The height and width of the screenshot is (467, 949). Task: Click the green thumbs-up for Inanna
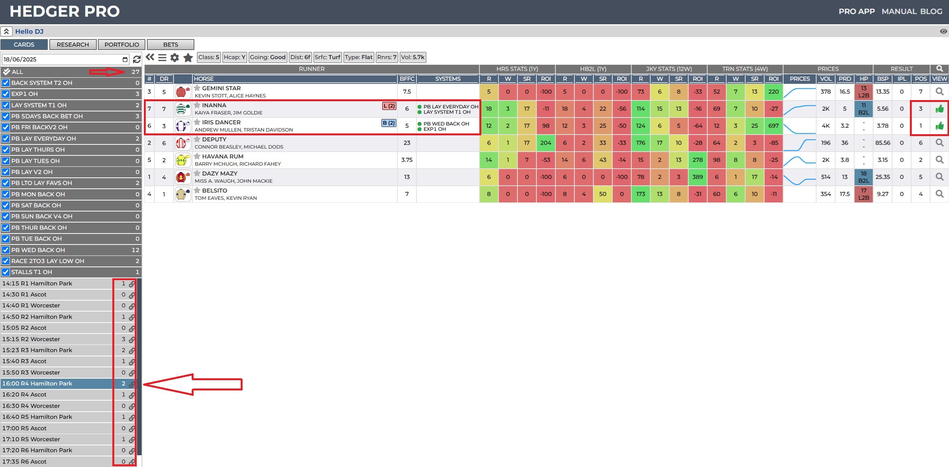click(940, 109)
